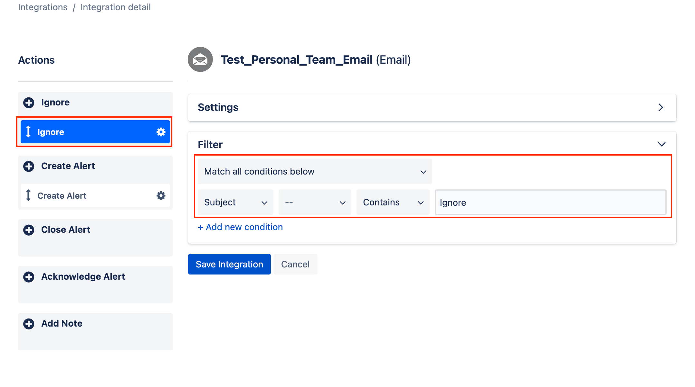Image resolution: width=695 pixels, height=387 pixels.
Task: Click the Add new condition link
Action: pyautogui.click(x=240, y=227)
